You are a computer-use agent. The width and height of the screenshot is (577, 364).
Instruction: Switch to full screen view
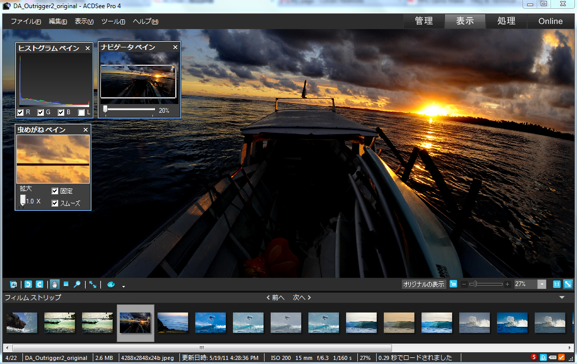click(x=93, y=284)
